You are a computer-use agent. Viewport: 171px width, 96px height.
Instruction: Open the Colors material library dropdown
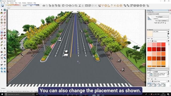[160, 41]
